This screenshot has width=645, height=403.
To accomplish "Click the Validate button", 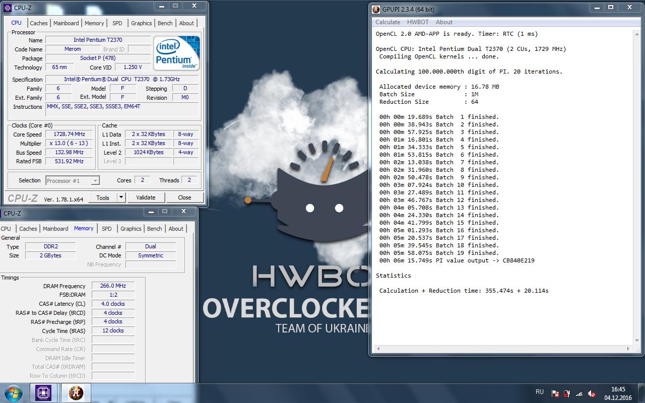I will click(146, 197).
